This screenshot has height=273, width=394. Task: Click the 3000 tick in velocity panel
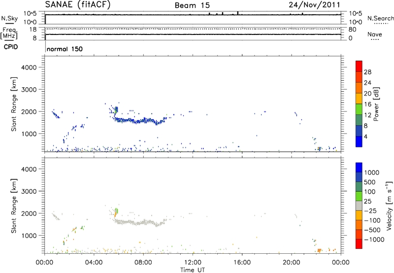click(x=29, y=191)
